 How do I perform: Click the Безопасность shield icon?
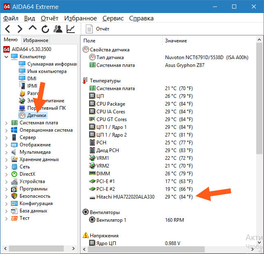click(x=14, y=196)
